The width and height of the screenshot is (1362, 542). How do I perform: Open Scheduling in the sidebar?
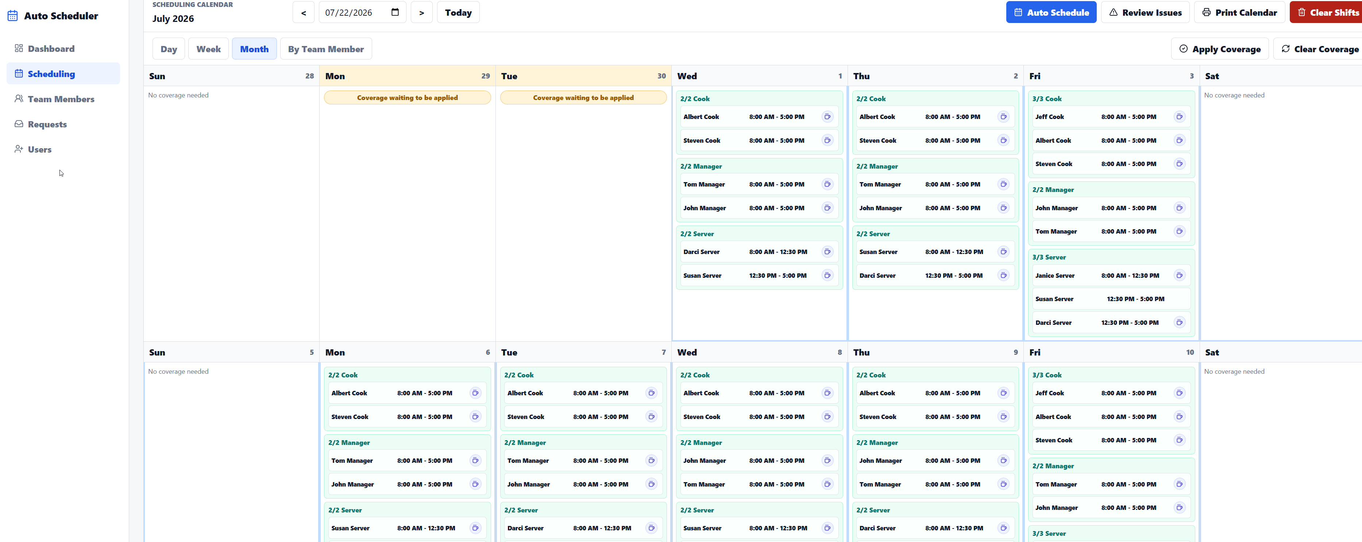[x=63, y=73]
